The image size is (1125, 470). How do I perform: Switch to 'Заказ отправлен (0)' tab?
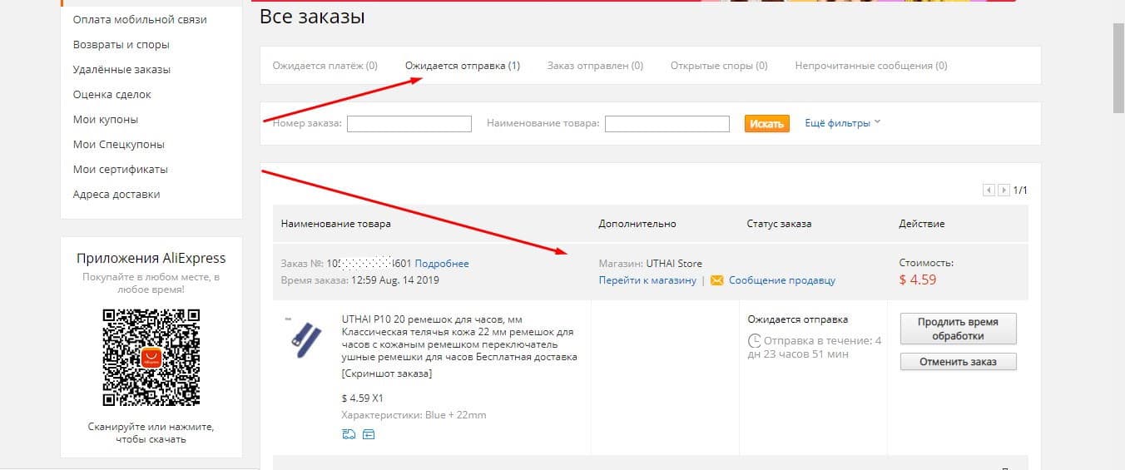595,66
